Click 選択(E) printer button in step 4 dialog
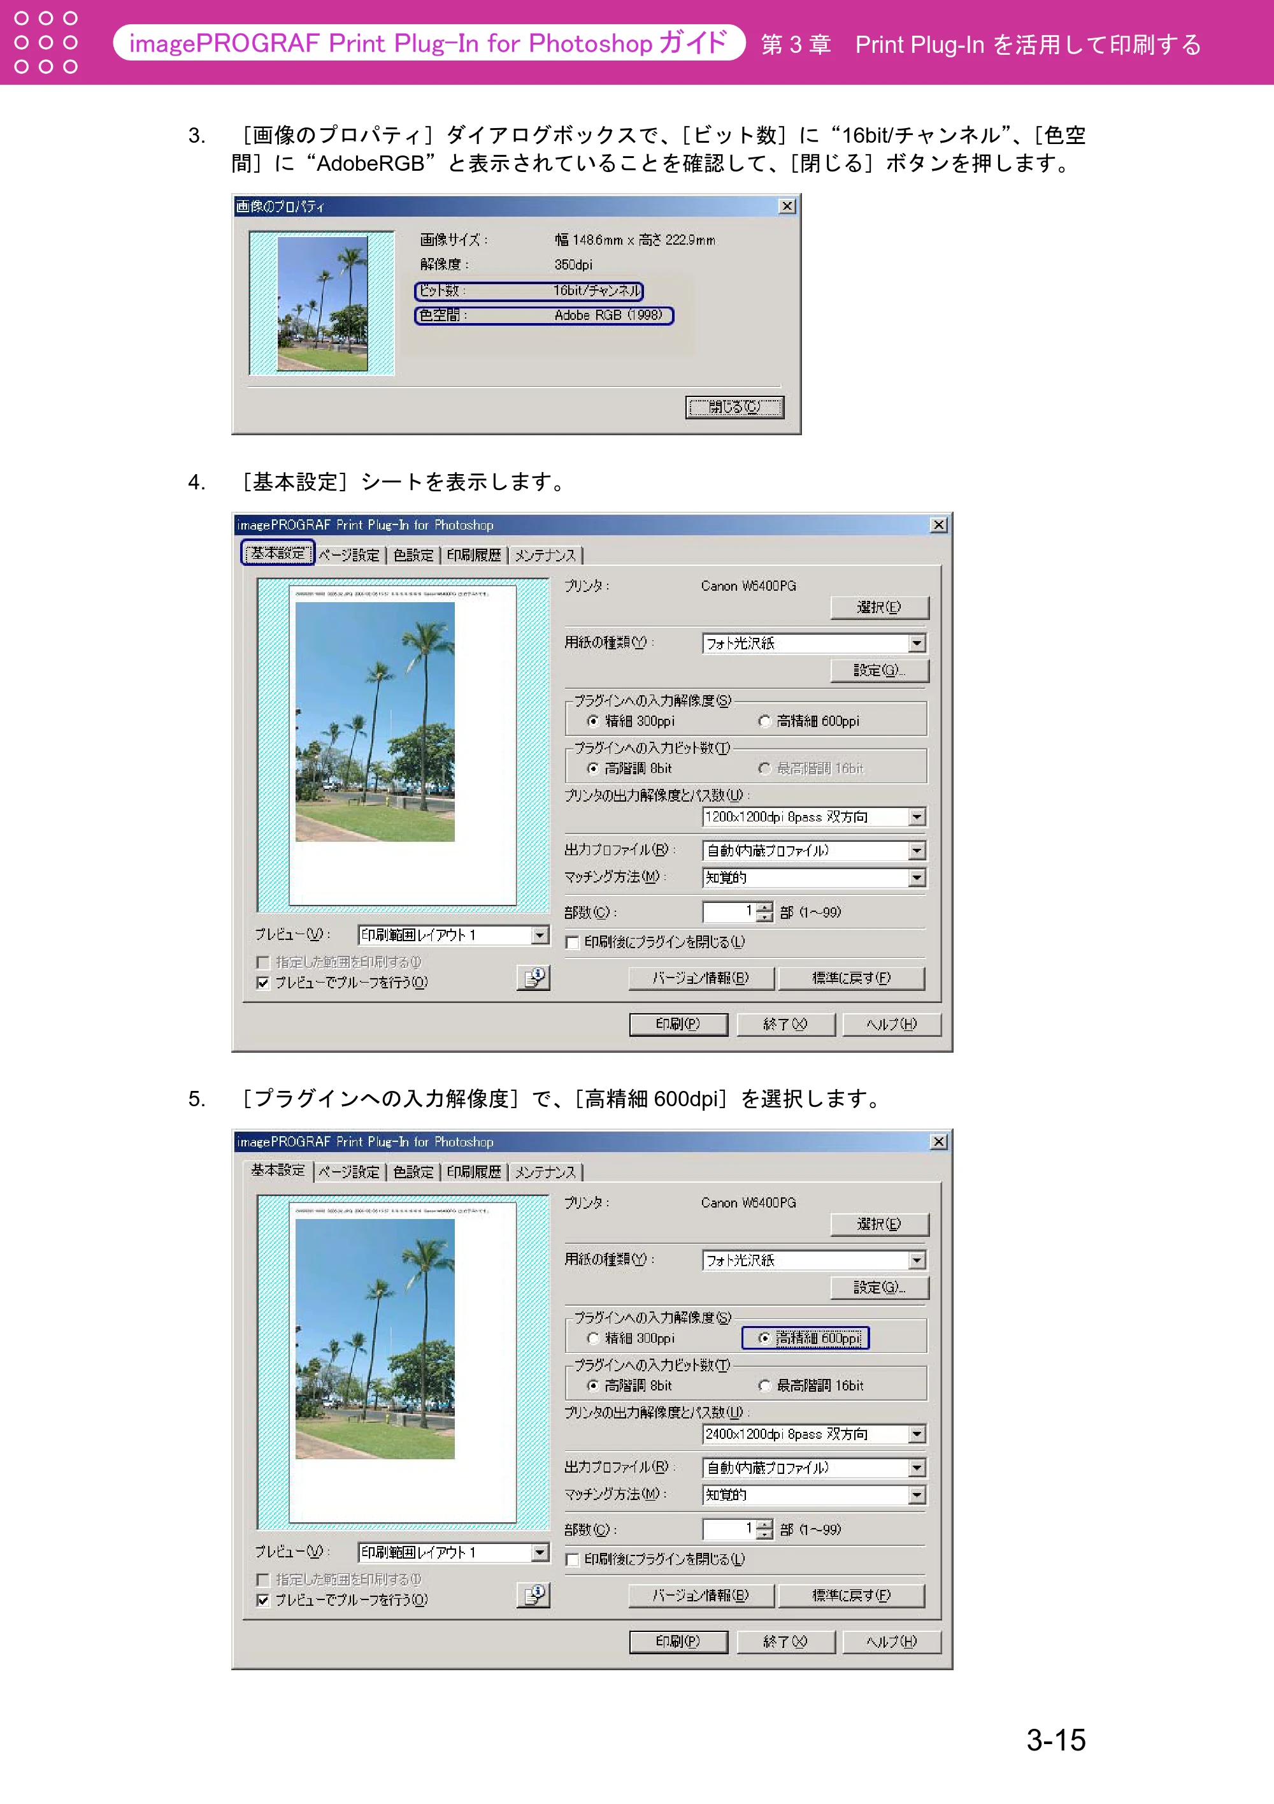 click(880, 607)
